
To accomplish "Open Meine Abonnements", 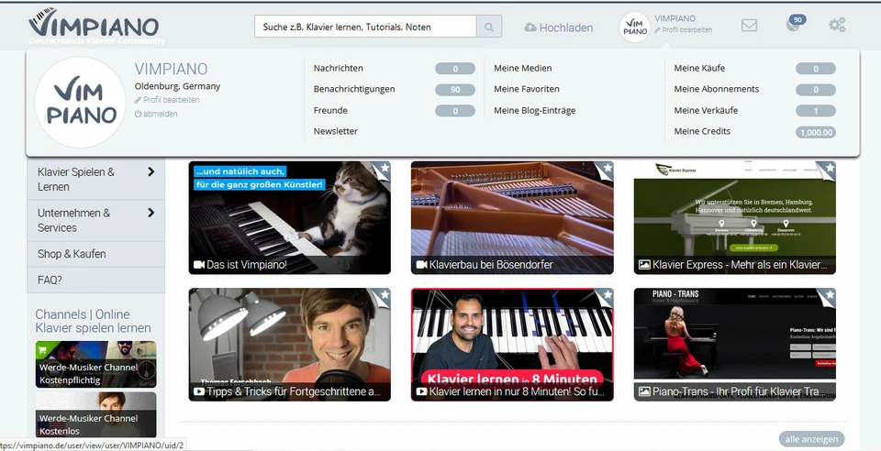I will tap(717, 89).
